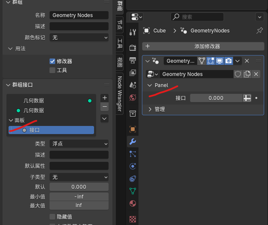Viewport: 268px width, 225px height.
Task: Toggle modifier edit mode display
Action: (x=211, y=61)
